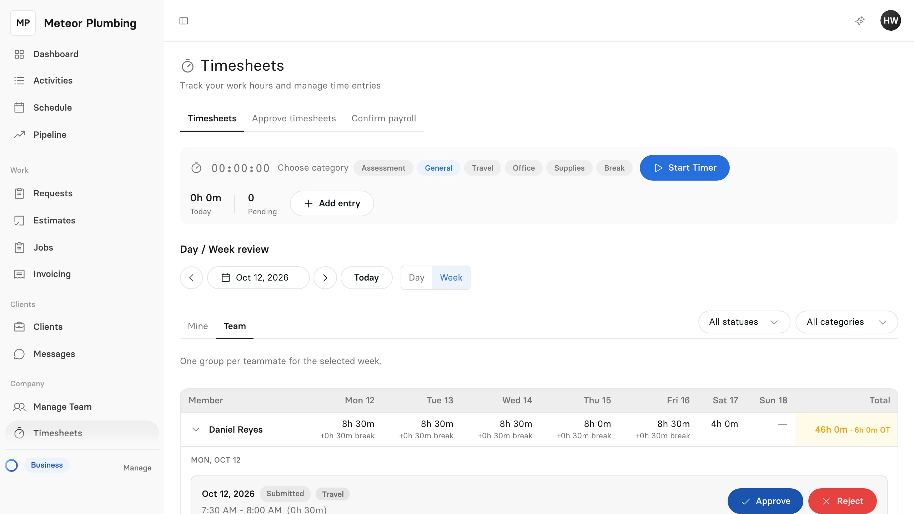Open the All statuses dropdown

click(x=744, y=322)
